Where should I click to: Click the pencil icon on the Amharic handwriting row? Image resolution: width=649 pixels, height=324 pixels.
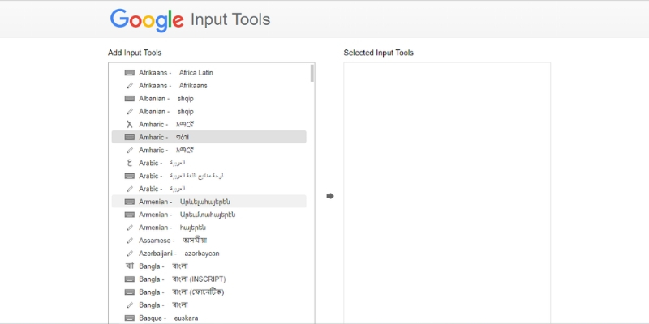[130, 150]
